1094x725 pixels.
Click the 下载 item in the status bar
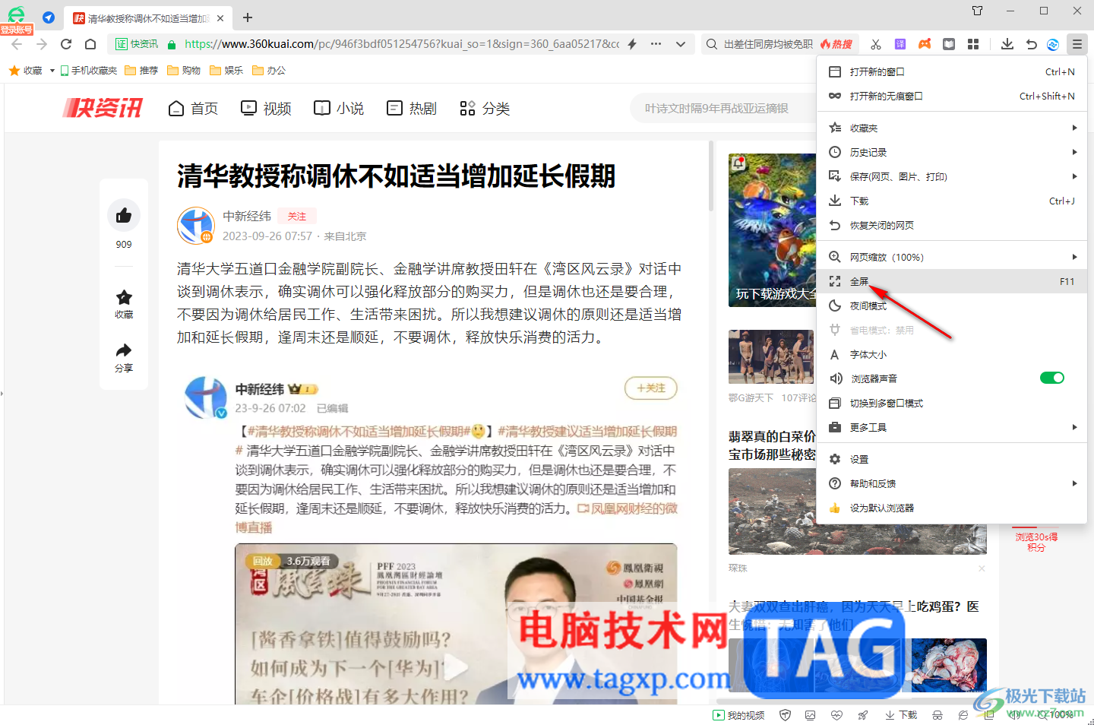pos(901,715)
